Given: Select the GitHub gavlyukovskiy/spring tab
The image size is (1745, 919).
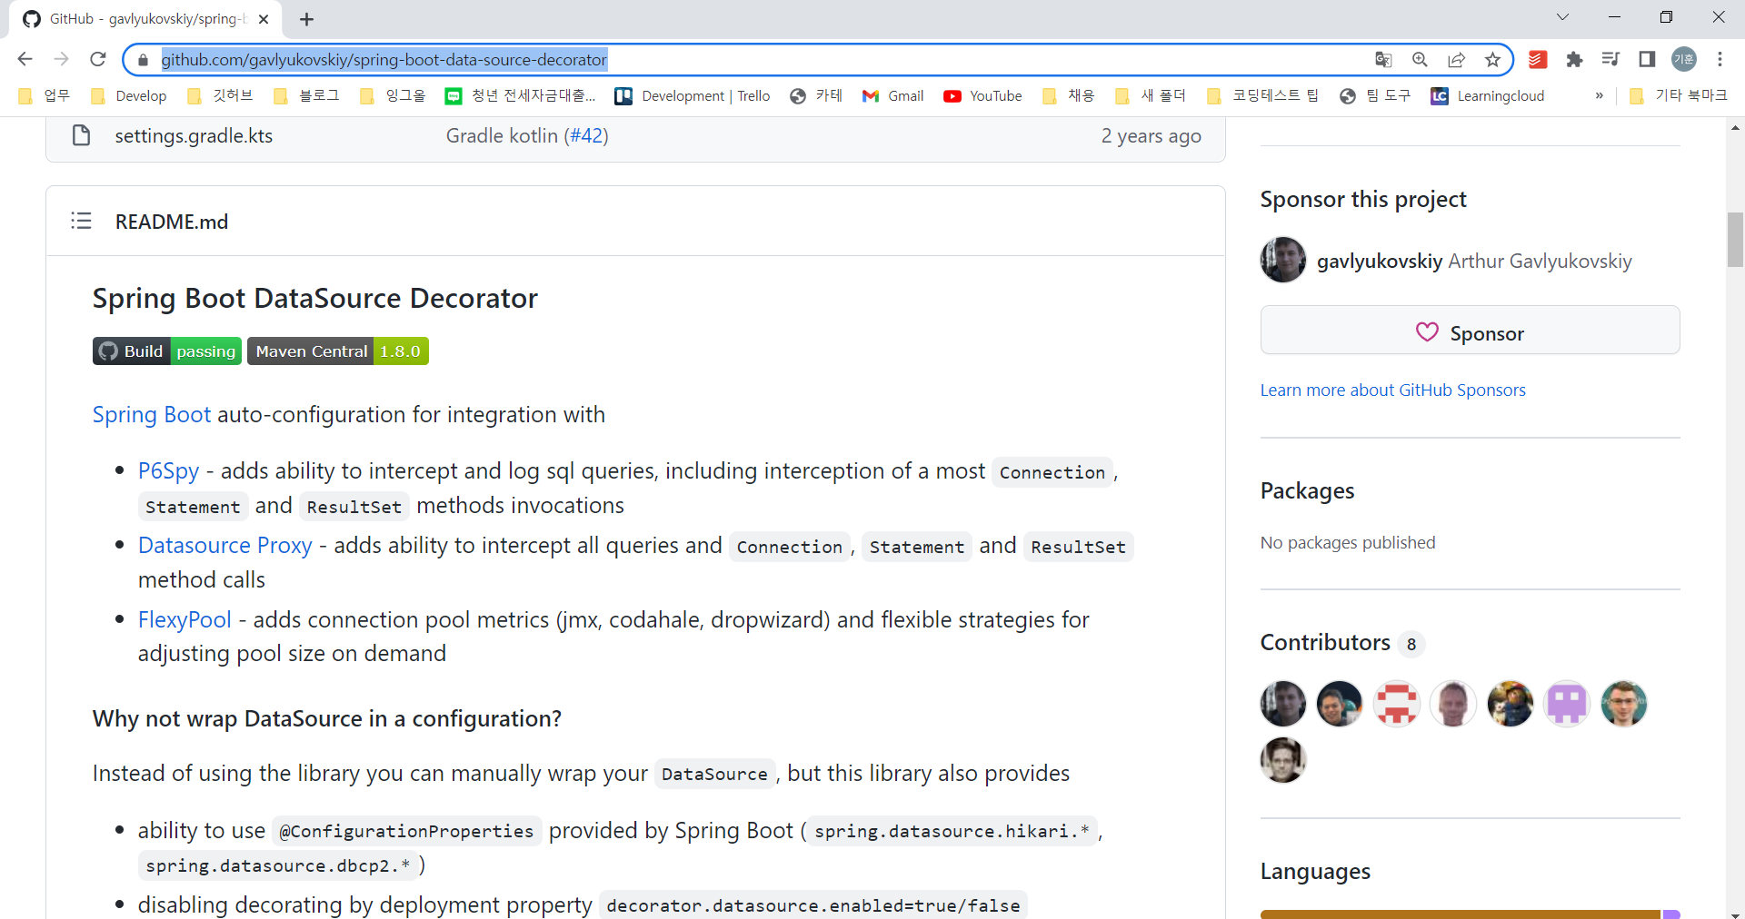Looking at the screenshot, I should click(x=145, y=19).
